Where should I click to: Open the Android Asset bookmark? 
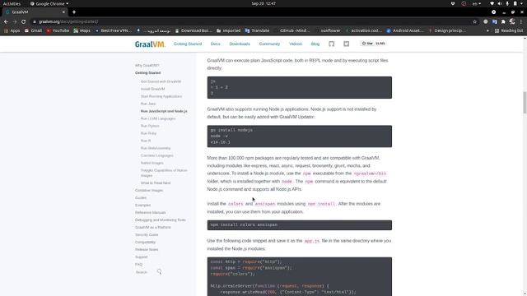(x=405, y=30)
